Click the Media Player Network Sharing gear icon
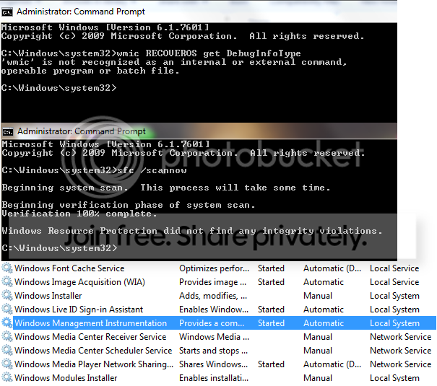 7,364
